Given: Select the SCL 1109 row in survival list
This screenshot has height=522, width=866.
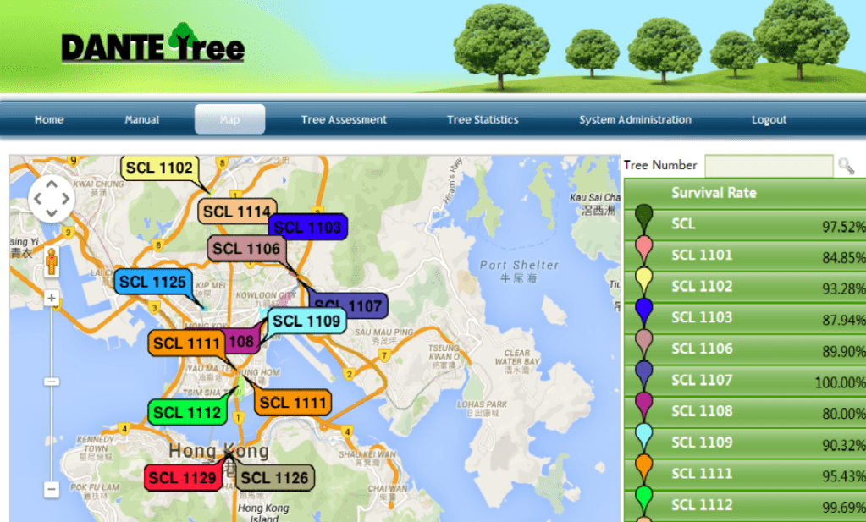Looking at the screenshot, I should click(x=745, y=442).
